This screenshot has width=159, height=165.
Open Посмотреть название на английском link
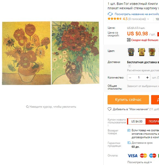coord(137,14)
